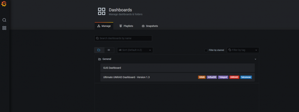The image size is (299, 112).
Task: Open the Filter by tag dropdown
Action: pyautogui.click(x=243, y=50)
